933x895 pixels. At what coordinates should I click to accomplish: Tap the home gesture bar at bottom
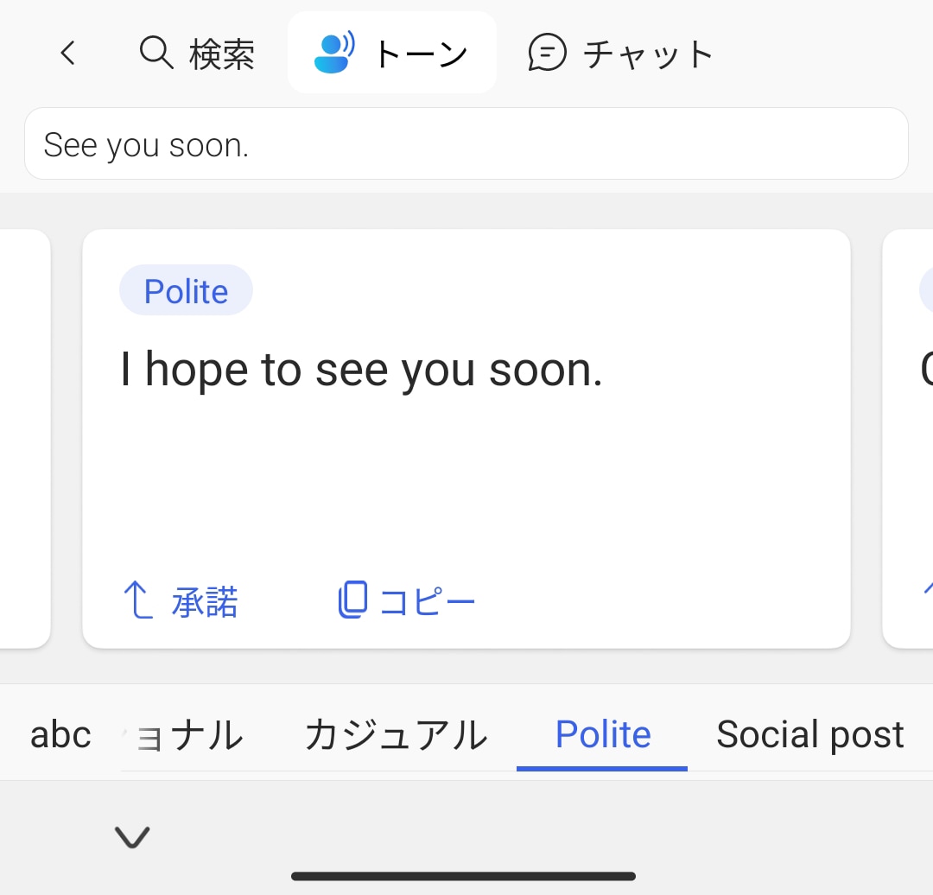464,876
